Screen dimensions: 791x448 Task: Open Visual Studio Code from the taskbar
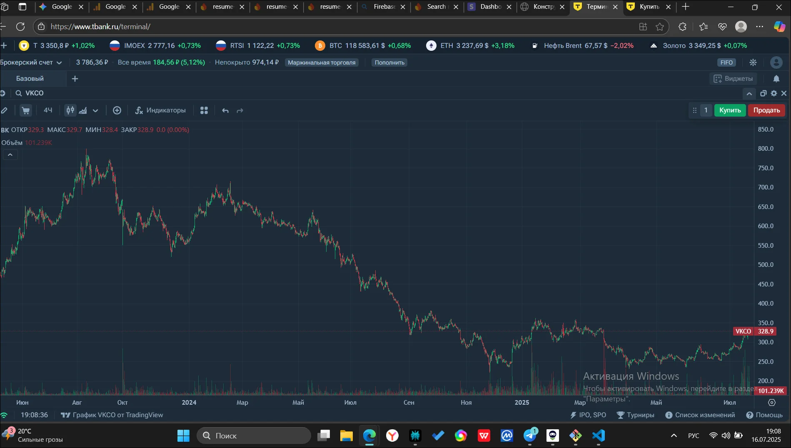(599, 436)
